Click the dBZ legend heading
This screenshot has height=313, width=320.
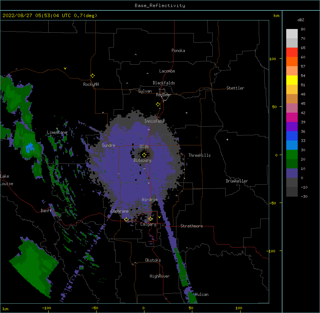coord(301,20)
